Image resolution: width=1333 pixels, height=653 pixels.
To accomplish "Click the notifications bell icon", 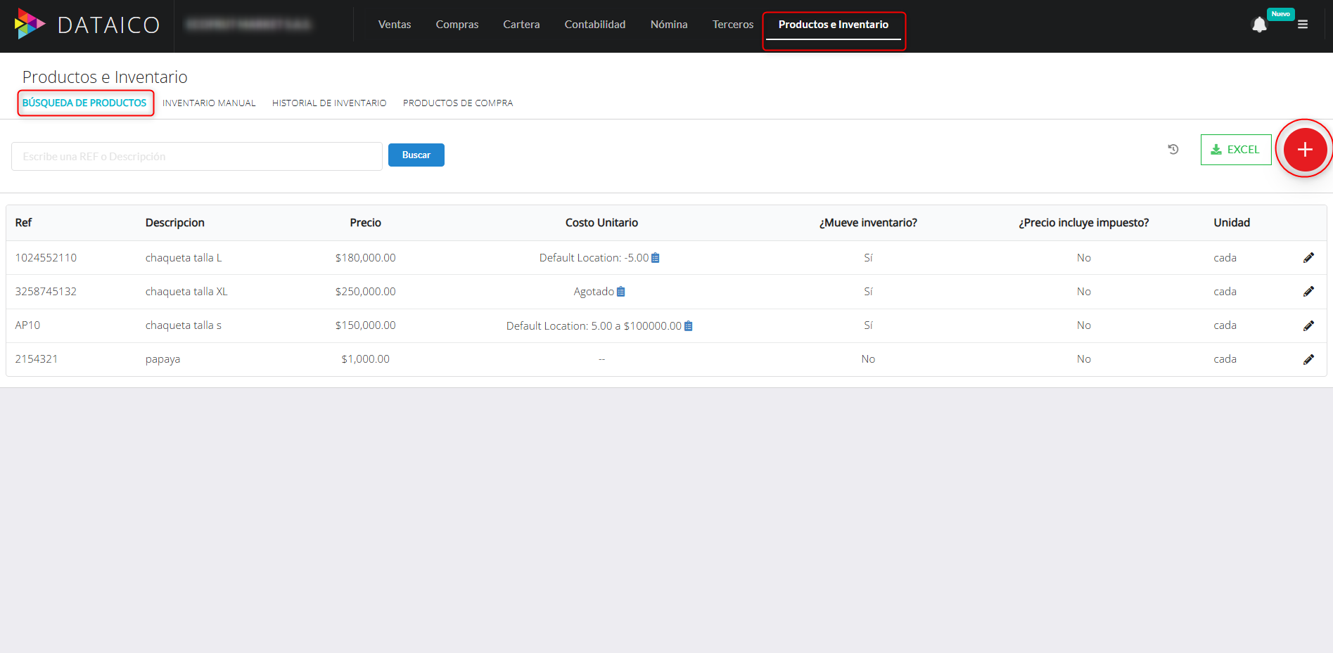I will click(1260, 25).
